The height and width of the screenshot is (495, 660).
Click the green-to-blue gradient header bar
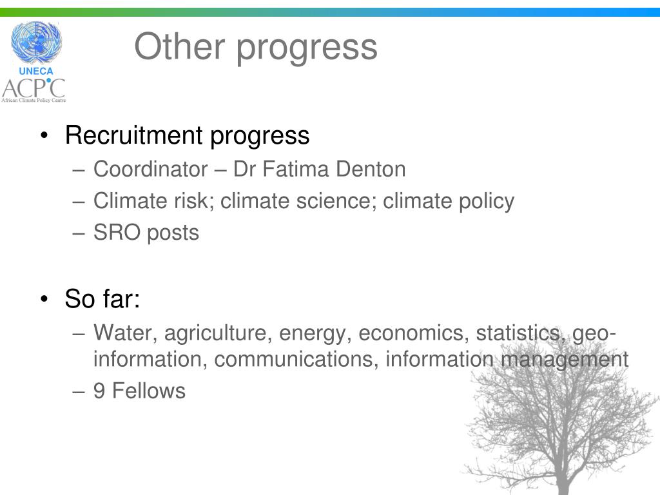pyautogui.click(x=330, y=12)
